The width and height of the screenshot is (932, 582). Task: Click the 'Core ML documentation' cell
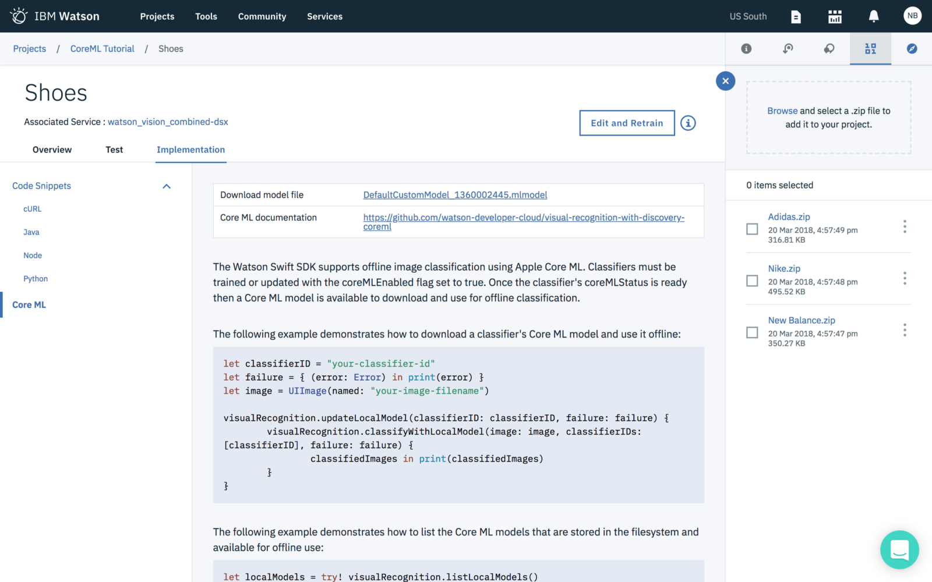(269, 218)
